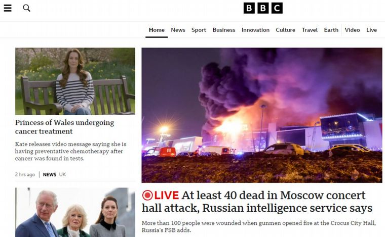Open the Culture section
The width and height of the screenshot is (385, 237).
pyautogui.click(x=285, y=30)
